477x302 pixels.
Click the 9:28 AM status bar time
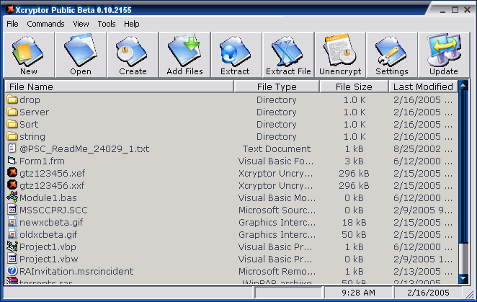click(x=358, y=293)
